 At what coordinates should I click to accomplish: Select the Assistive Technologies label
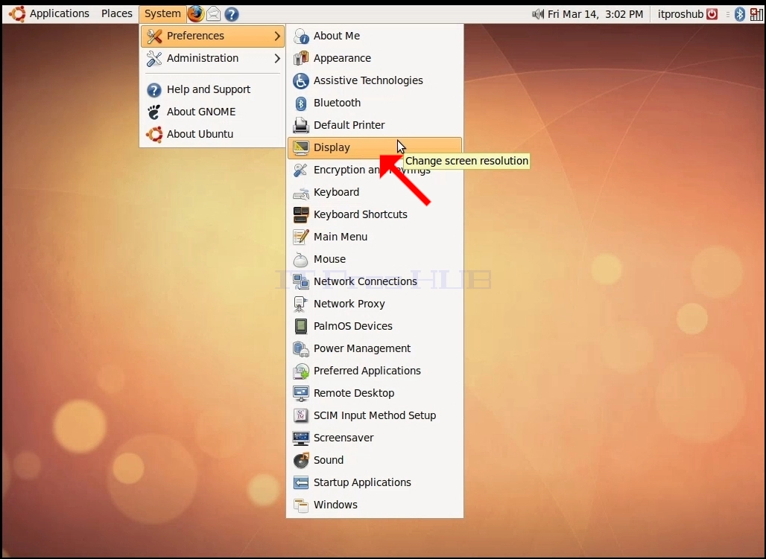click(x=368, y=80)
